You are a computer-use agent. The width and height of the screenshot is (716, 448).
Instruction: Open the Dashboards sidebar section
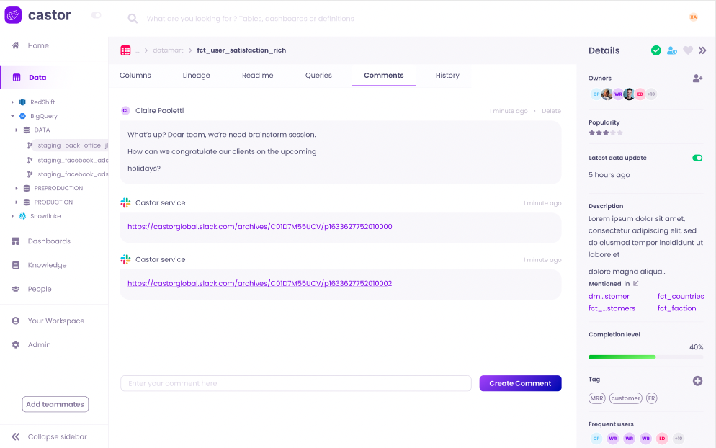coord(49,241)
